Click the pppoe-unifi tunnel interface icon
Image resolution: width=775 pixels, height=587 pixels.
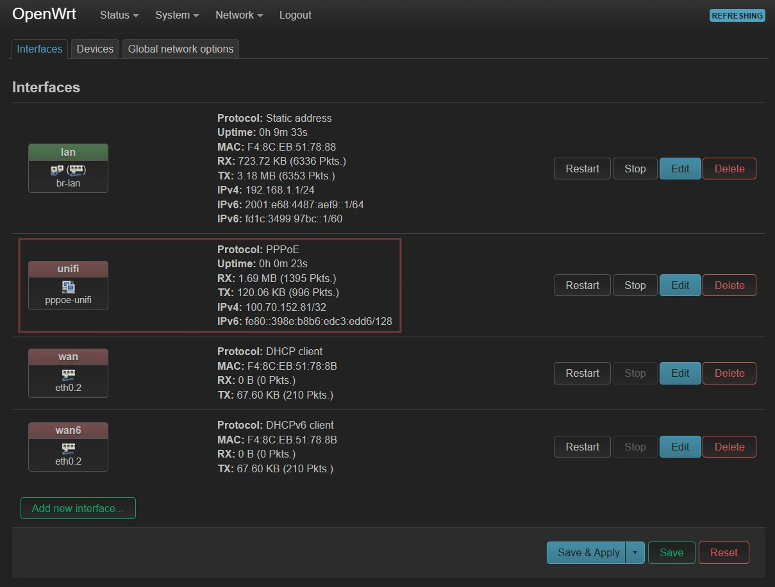click(x=68, y=287)
